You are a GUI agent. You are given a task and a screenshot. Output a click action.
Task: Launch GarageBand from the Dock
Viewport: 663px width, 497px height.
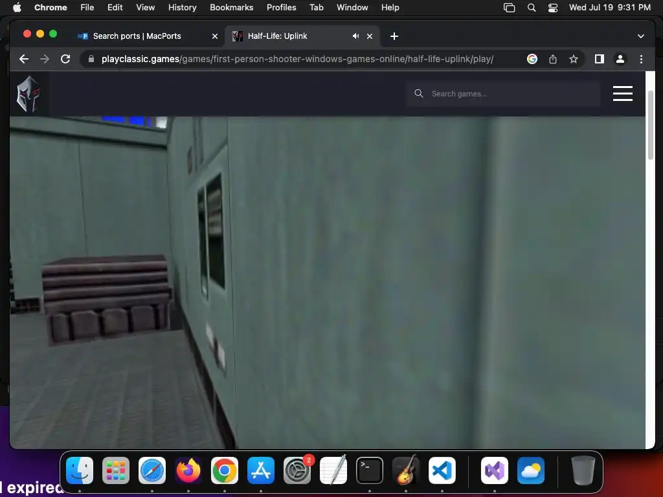[x=406, y=470]
